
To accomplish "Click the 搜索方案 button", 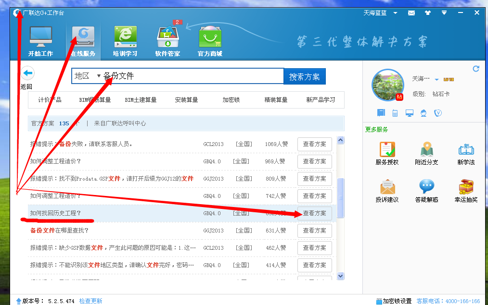I will pos(304,76).
